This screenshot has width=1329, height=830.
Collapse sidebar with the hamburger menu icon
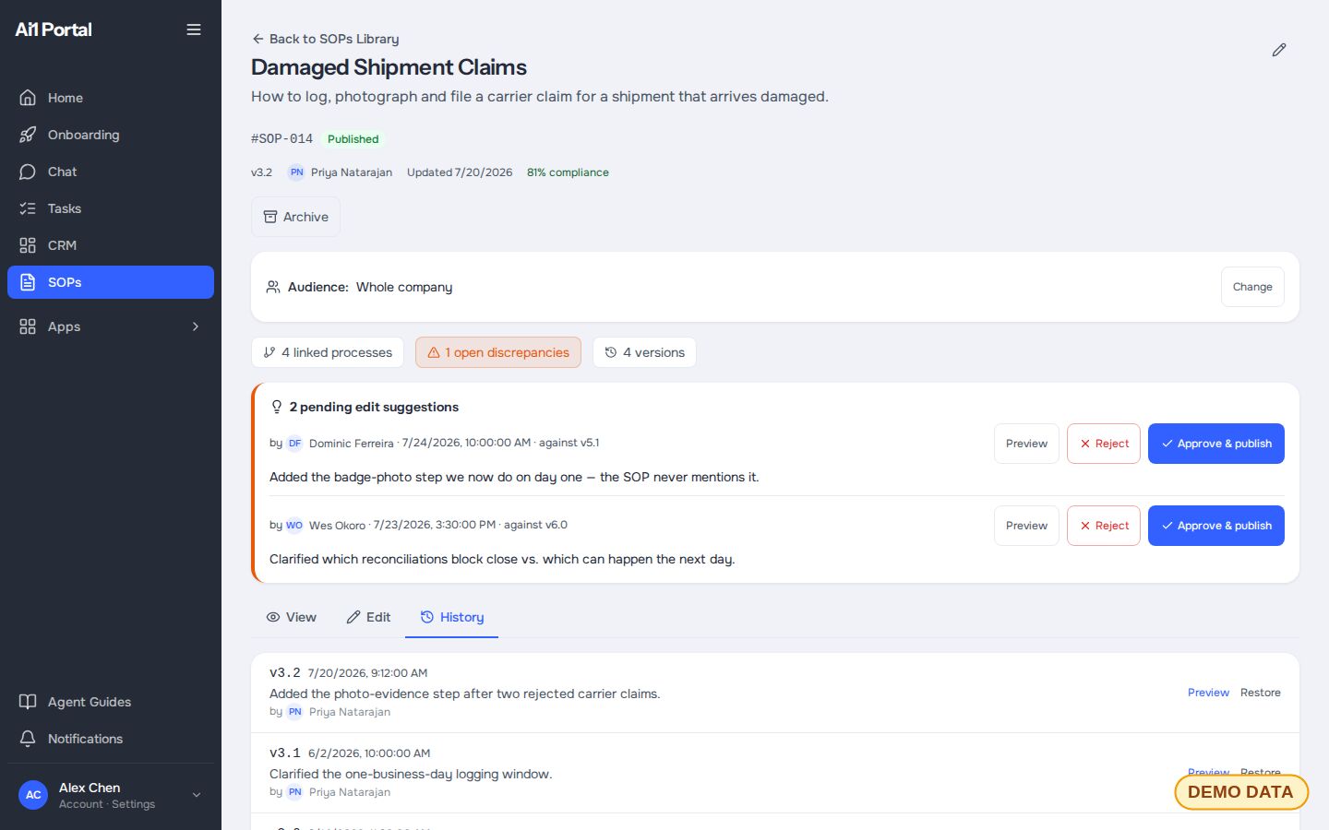point(194,30)
